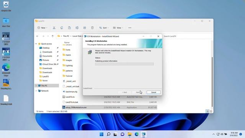
Task: Click the Search LandFX field
Action: pyautogui.click(x=187, y=36)
